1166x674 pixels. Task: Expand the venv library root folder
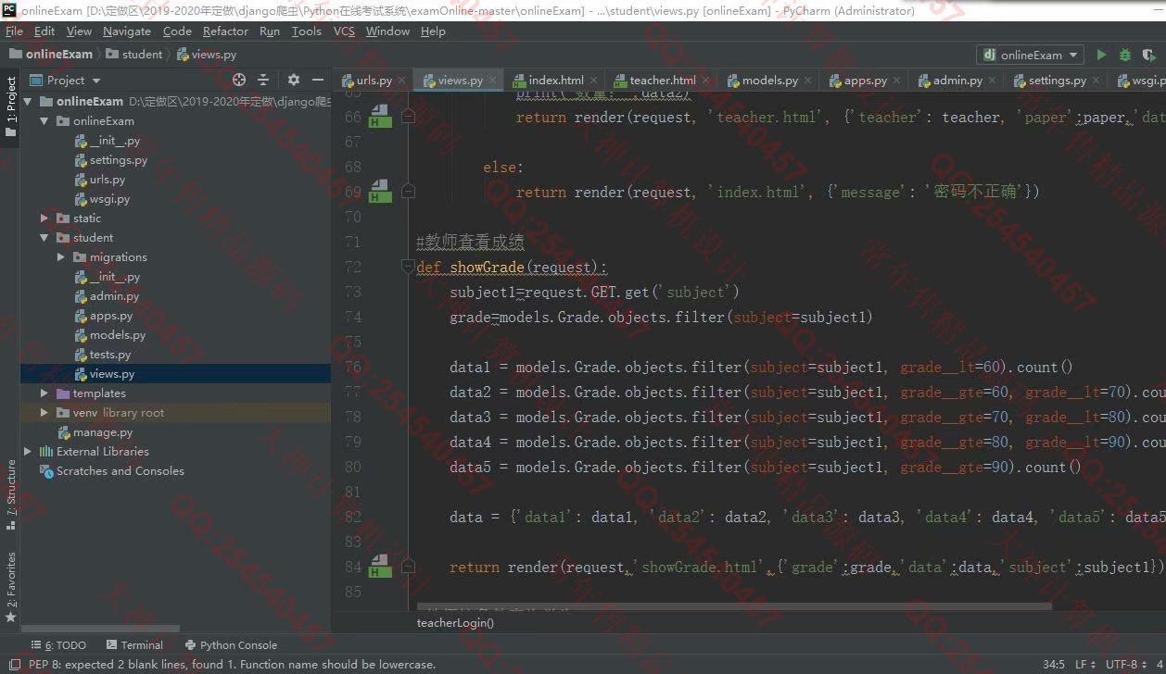(x=44, y=413)
